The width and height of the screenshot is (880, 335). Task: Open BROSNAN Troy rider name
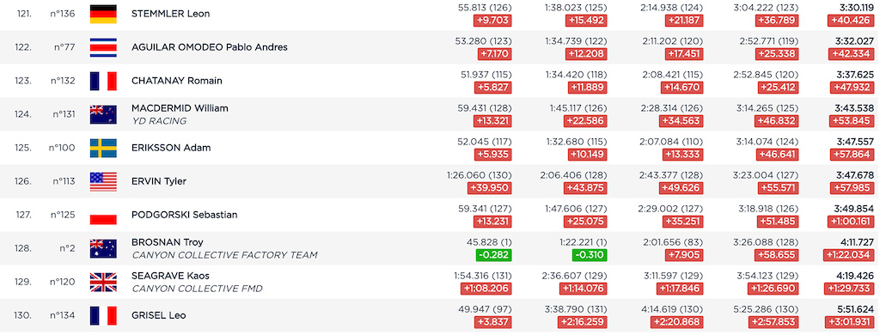(168, 242)
